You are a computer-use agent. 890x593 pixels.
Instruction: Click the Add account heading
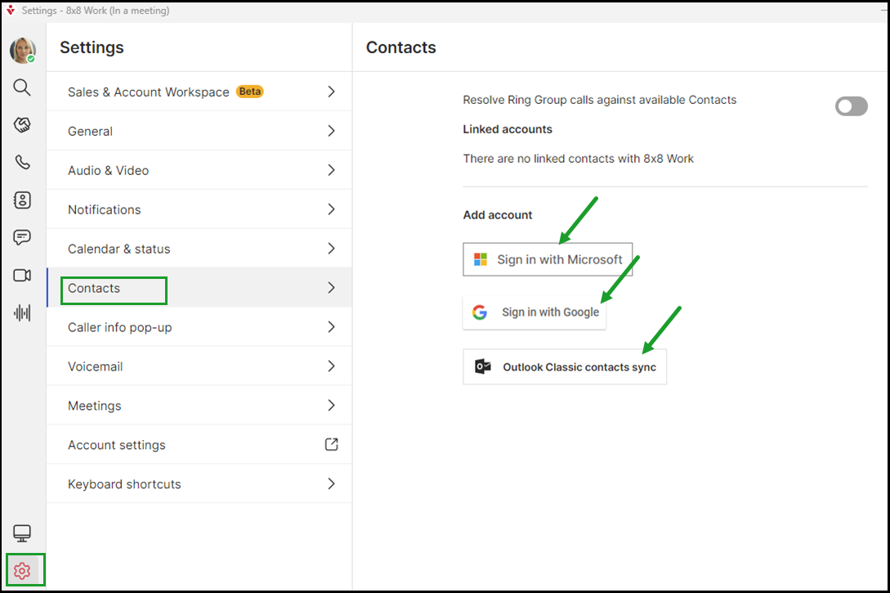click(498, 214)
